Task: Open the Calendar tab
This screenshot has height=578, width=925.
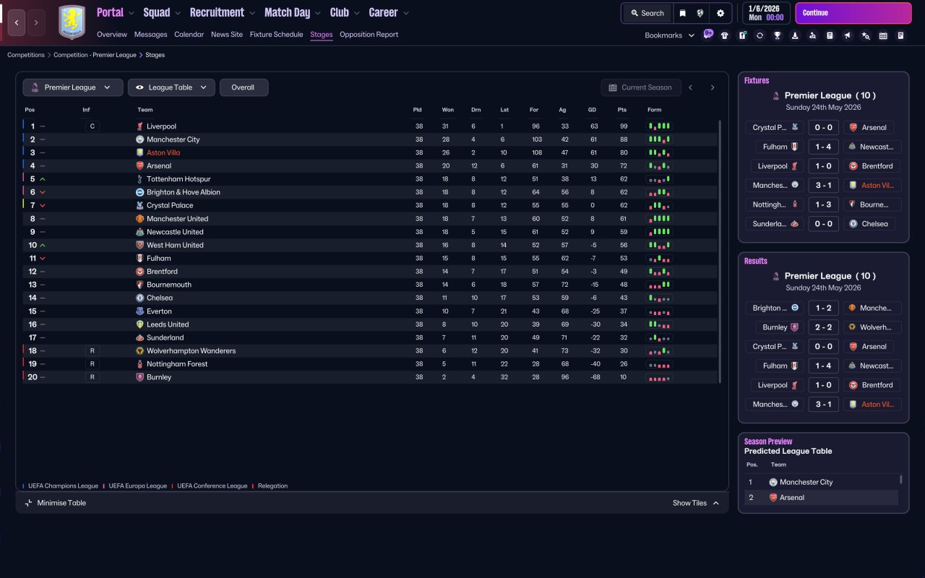Action: [x=189, y=35]
